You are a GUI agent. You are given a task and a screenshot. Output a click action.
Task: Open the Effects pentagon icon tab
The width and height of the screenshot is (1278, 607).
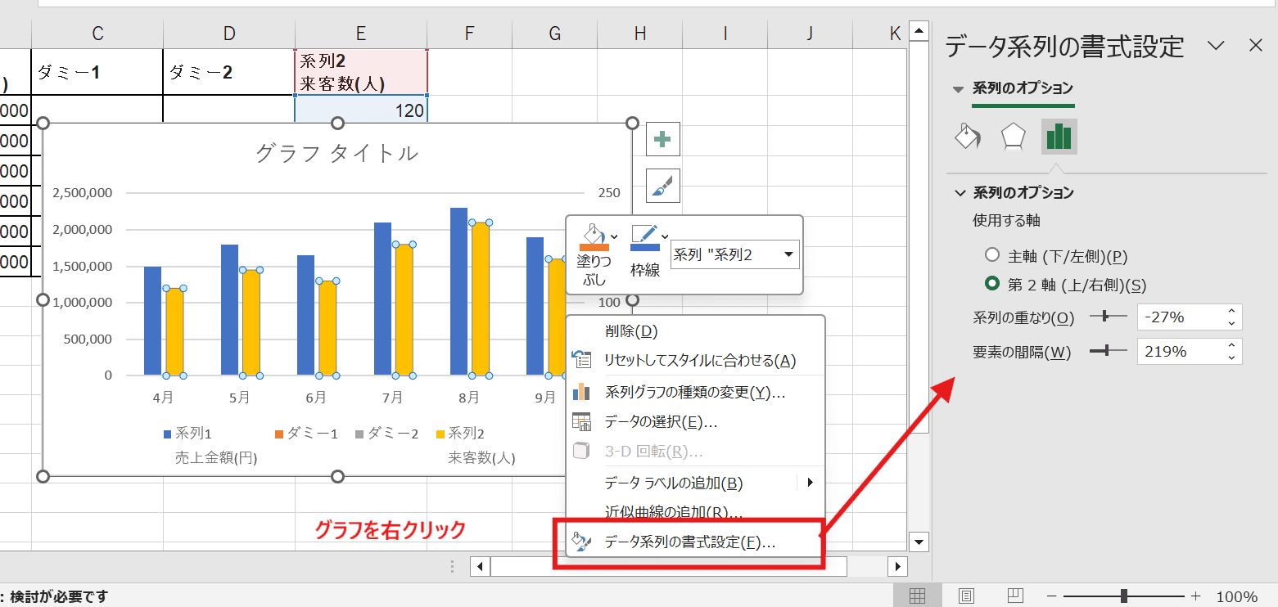(x=1014, y=137)
